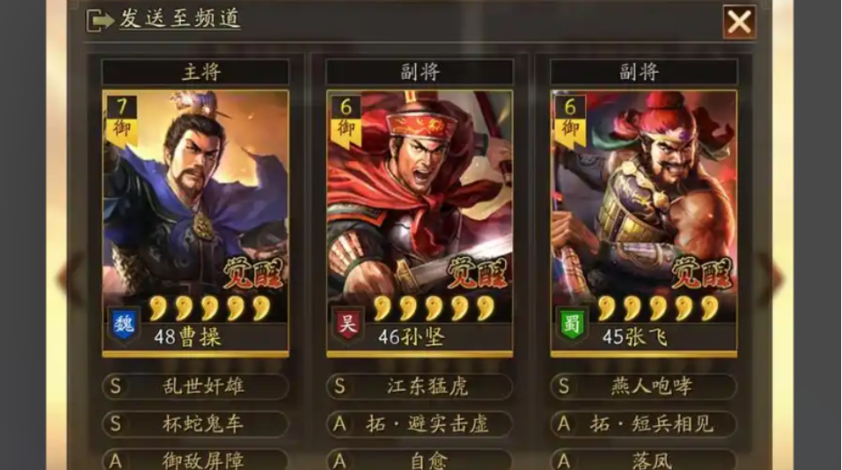Viewport: 842px width, 470px height.
Task: Click the send-to-channel arrow icon
Action: click(100, 21)
